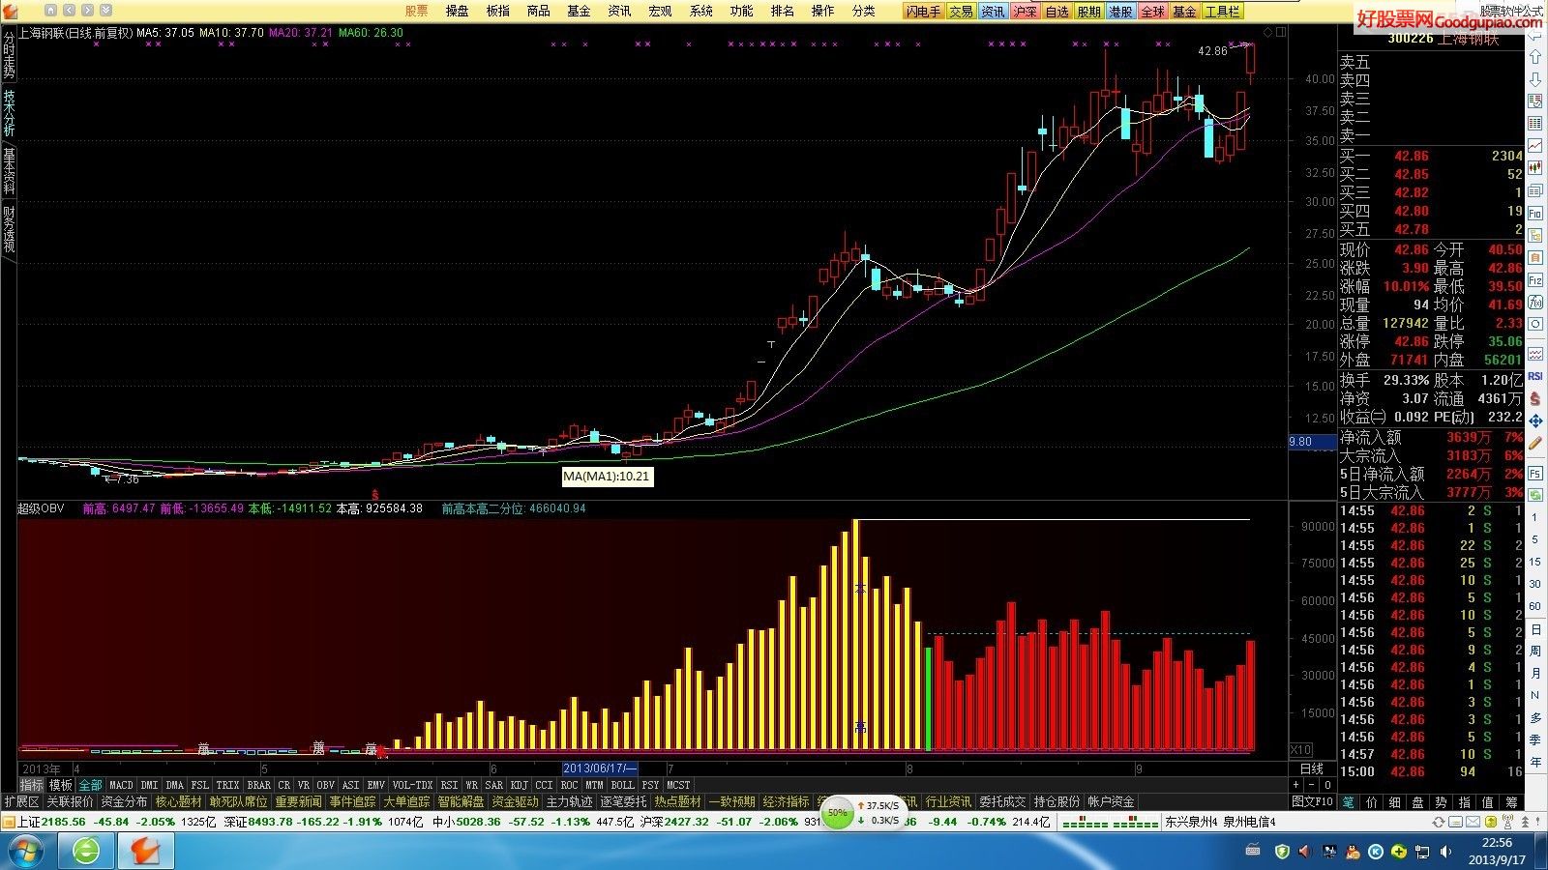This screenshot has width=1548, height=870.
Task: Select the 笔 tab under quote panel
Action: point(1348,802)
